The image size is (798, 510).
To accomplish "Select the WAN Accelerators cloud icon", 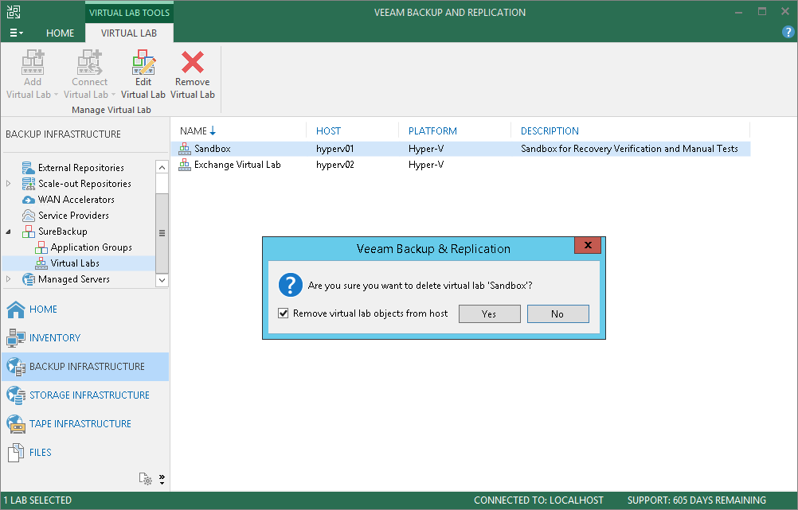I will (29, 200).
